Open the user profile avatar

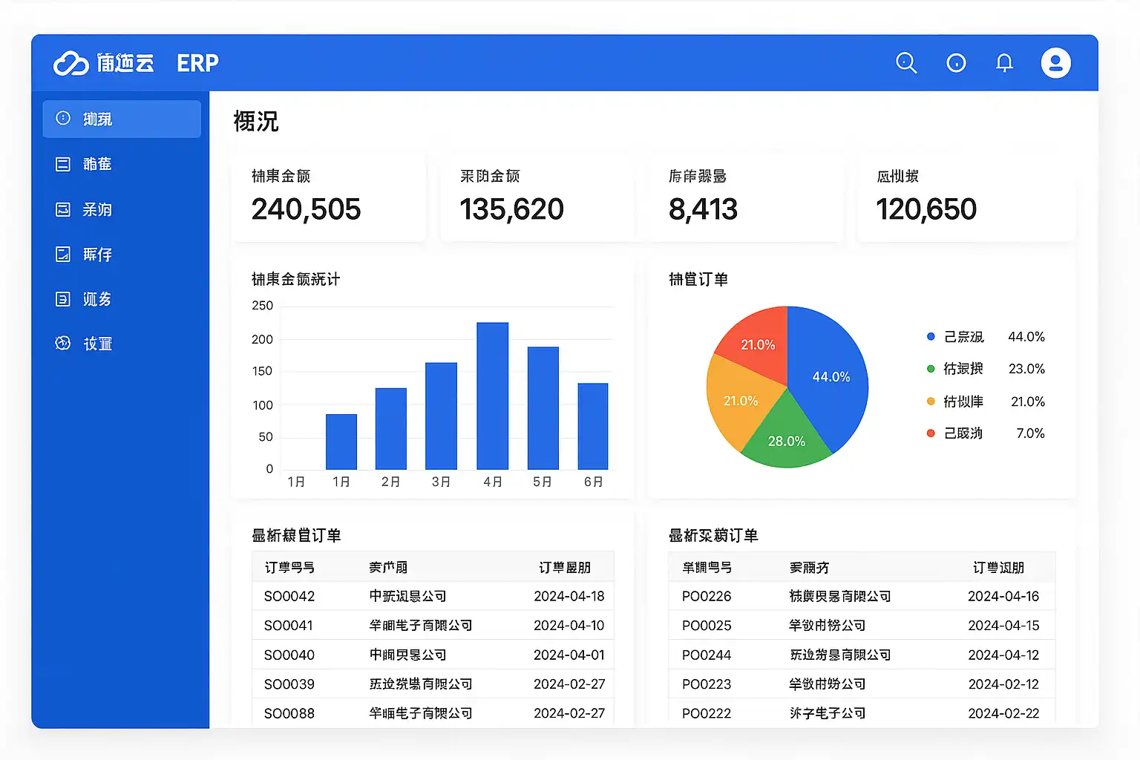tap(1055, 63)
